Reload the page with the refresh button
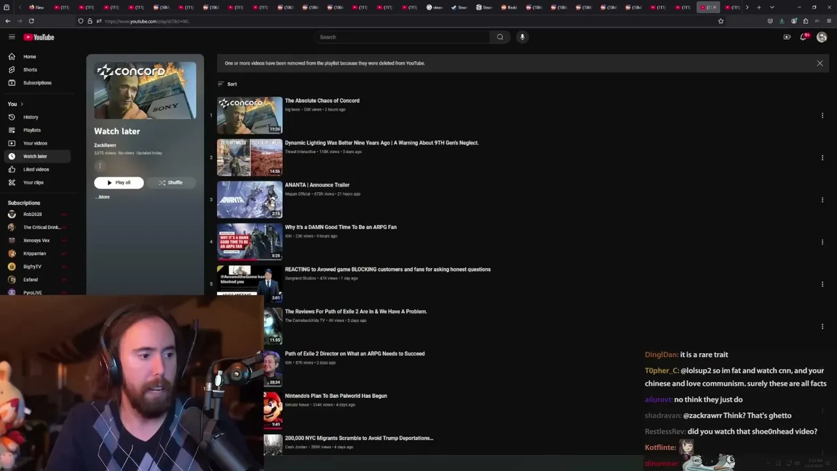The width and height of the screenshot is (837, 471). coord(31,21)
